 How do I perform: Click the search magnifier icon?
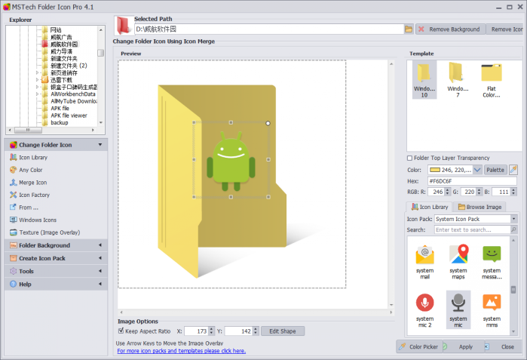click(513, 229)
